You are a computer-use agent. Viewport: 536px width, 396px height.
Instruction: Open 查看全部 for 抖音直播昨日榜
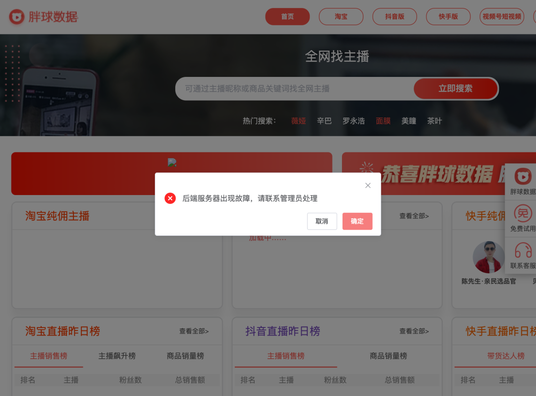pos(414,331)
